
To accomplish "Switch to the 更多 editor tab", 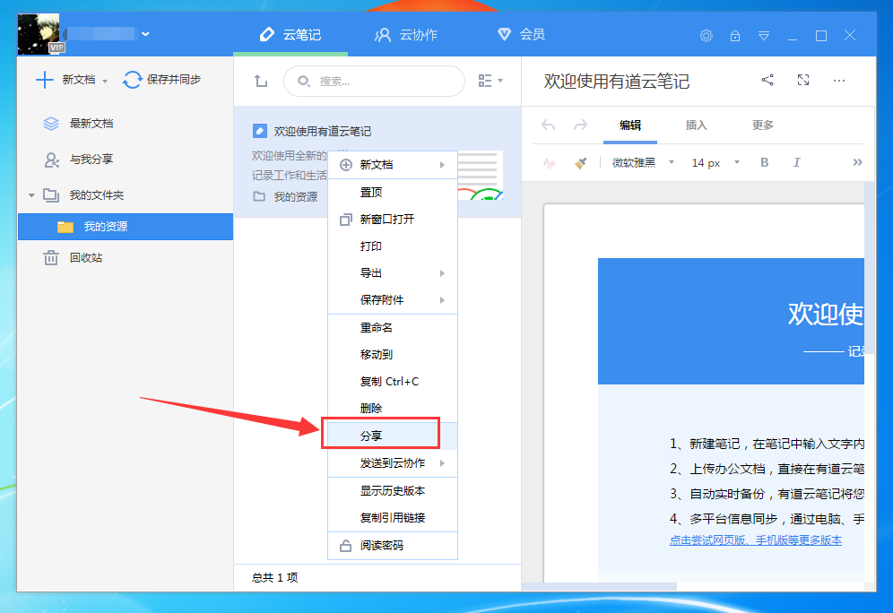I will pyautogui.click(x=763, y=125).
